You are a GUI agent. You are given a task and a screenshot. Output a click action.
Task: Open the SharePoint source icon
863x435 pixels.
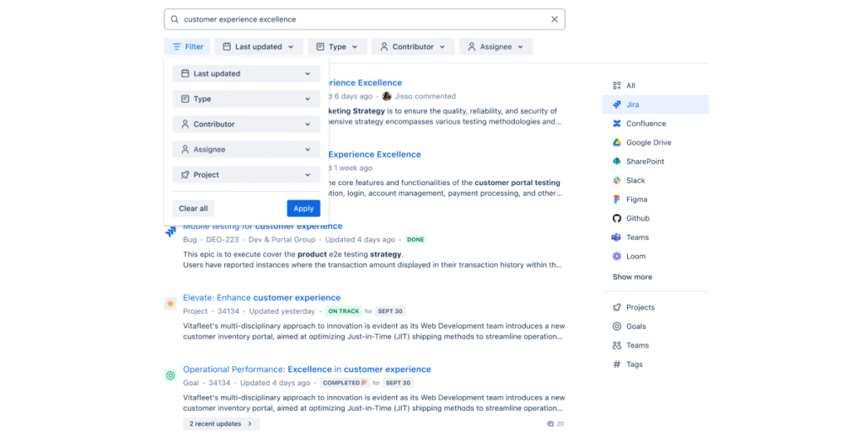(616, 162)
